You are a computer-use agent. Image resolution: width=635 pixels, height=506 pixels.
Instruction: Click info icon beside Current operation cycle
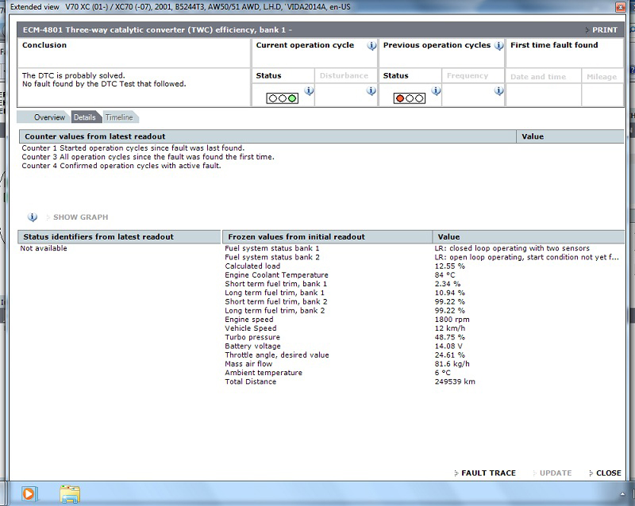tap(371, 46)
